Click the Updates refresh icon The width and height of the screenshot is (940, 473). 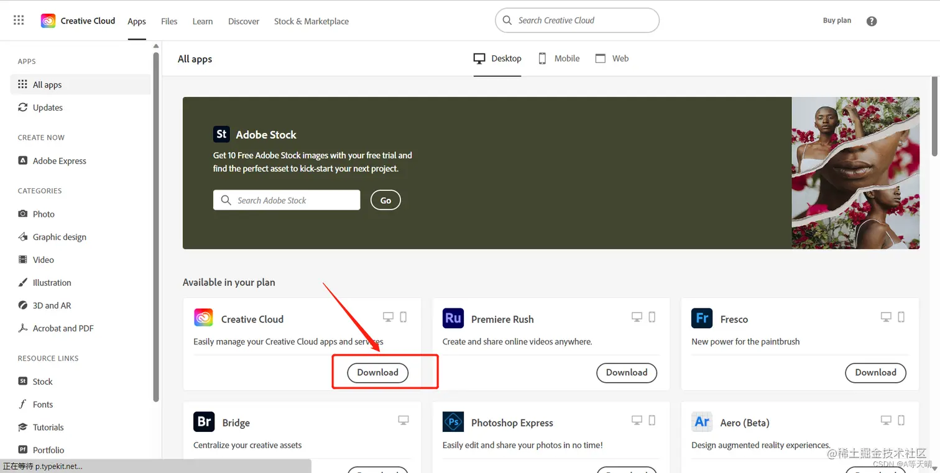click(22, 108)
